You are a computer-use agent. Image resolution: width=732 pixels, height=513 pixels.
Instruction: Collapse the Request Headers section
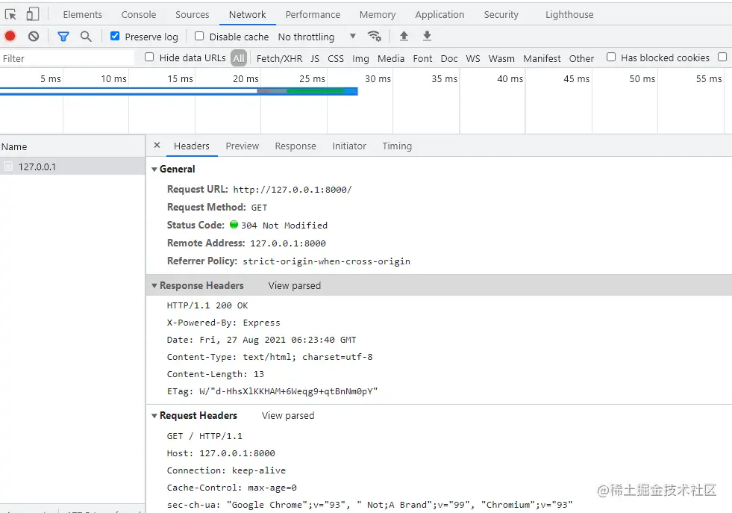154,415
